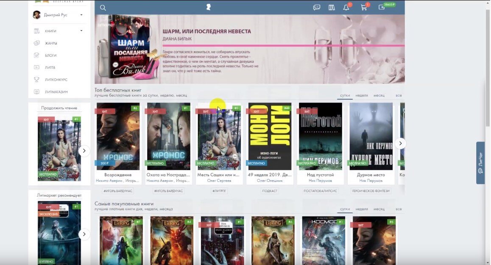Open ЛИТТВ in the sidebar menu

pos(50,67)
